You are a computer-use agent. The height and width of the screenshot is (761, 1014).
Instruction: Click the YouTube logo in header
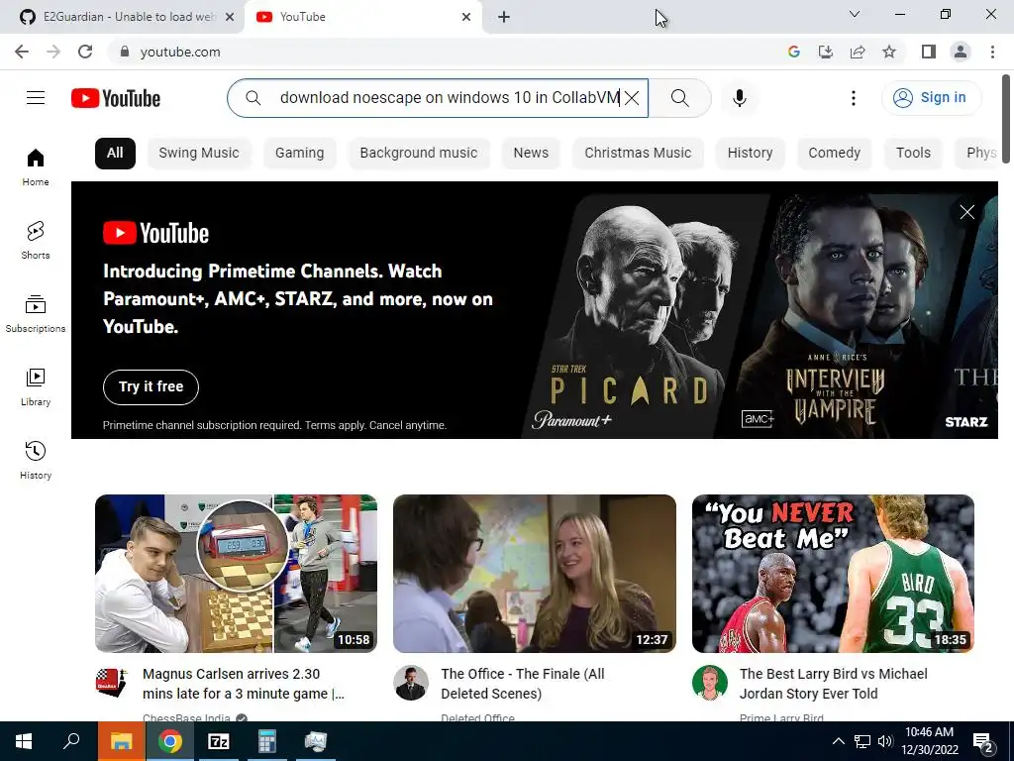116,98
